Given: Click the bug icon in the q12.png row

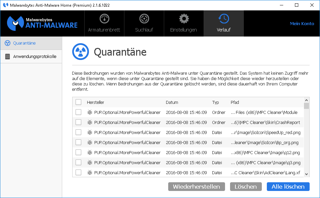Looking at the screenshot, I should tap(90, 152).
